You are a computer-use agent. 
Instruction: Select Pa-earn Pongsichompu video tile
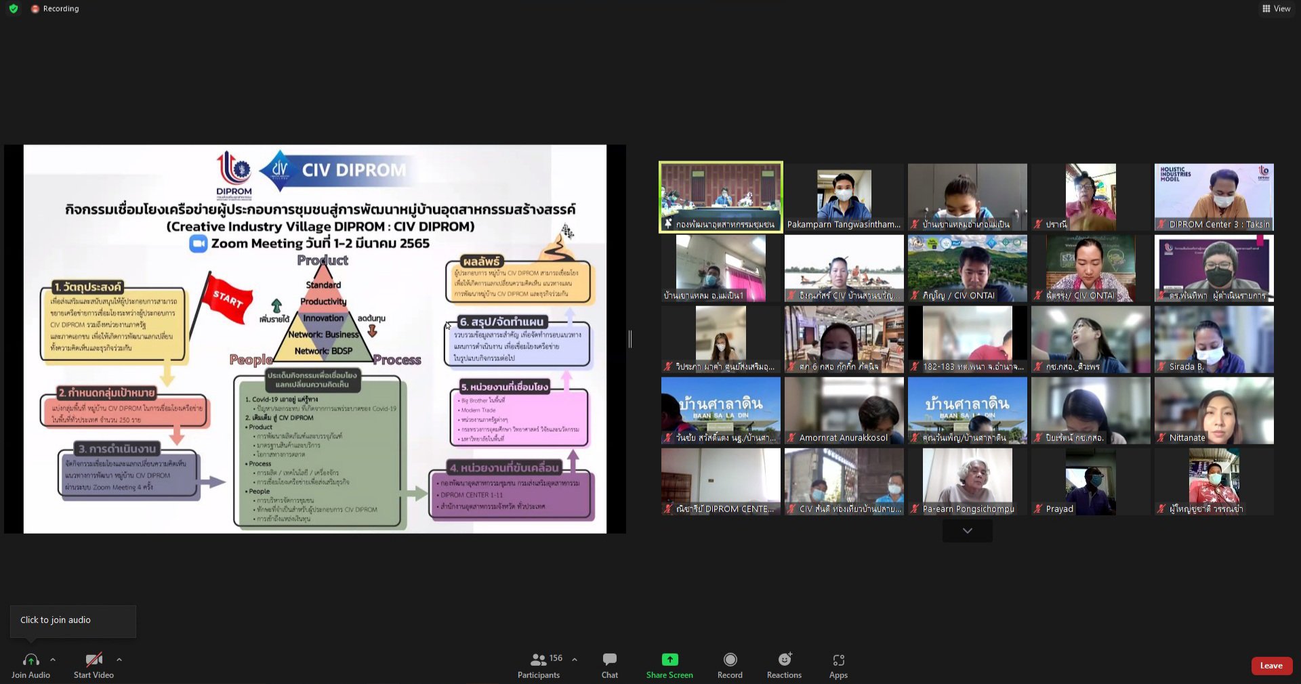coord(967,482)
